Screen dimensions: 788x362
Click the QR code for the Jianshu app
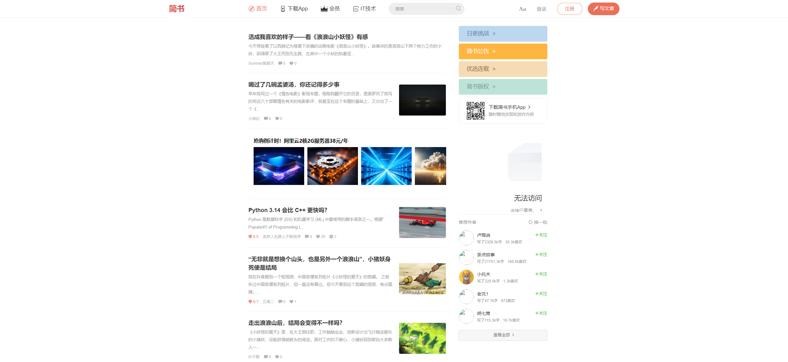[475, 111]
